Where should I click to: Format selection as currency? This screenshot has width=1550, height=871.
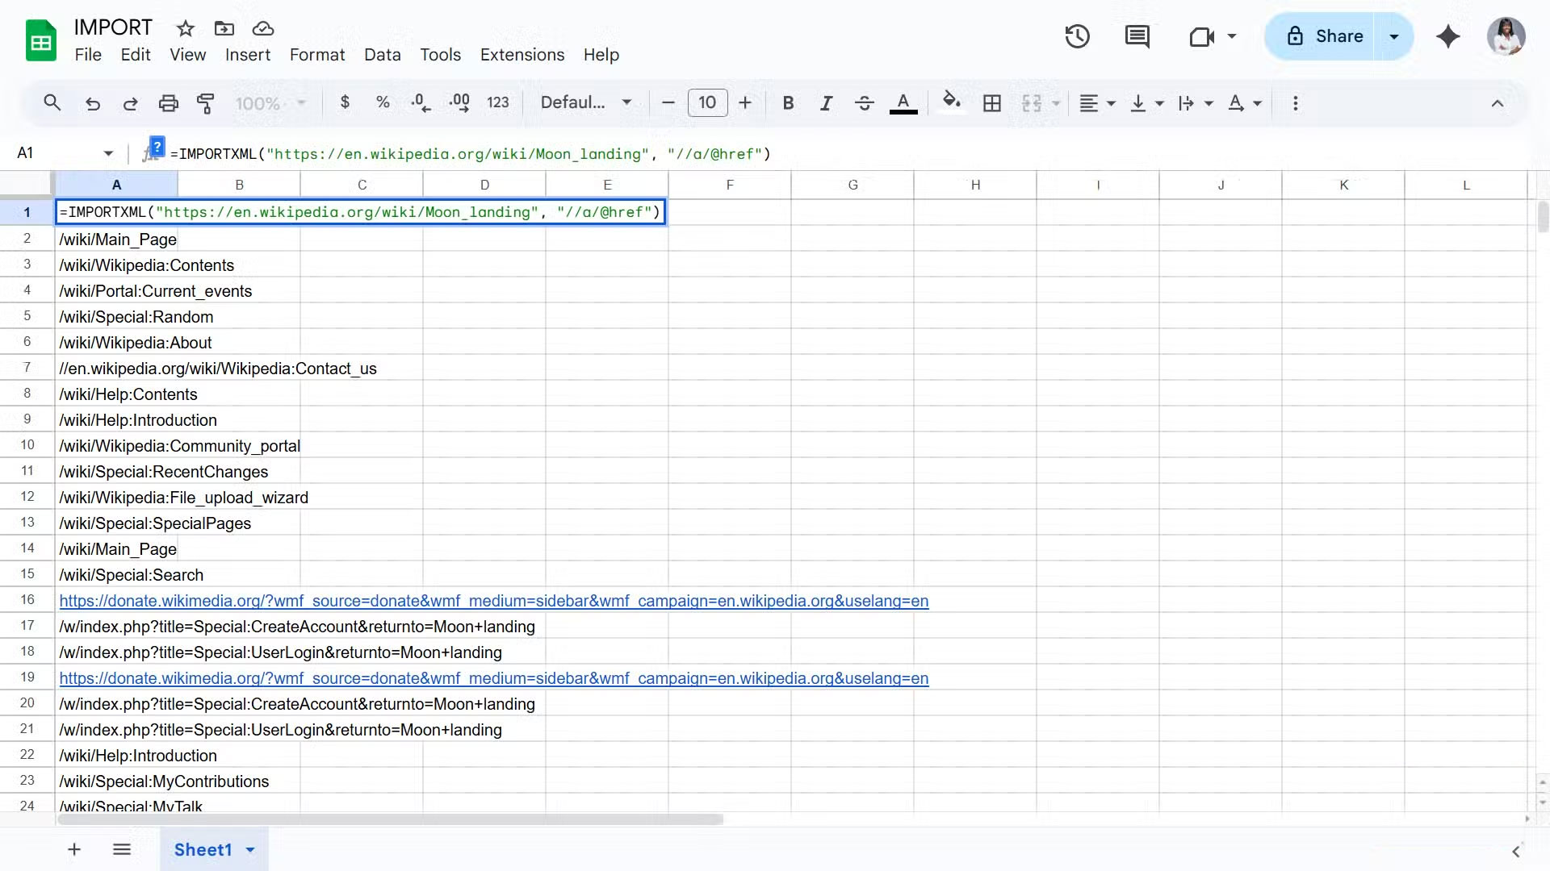point(346,102)
